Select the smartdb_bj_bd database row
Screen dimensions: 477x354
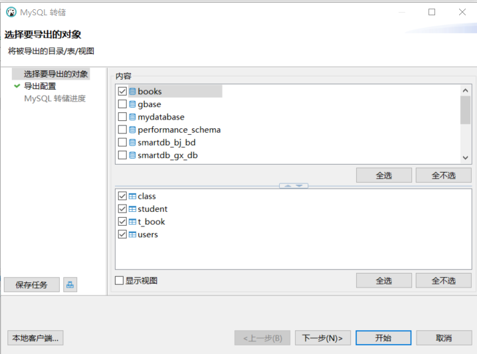pyautogui.click(x=166, y=143)
